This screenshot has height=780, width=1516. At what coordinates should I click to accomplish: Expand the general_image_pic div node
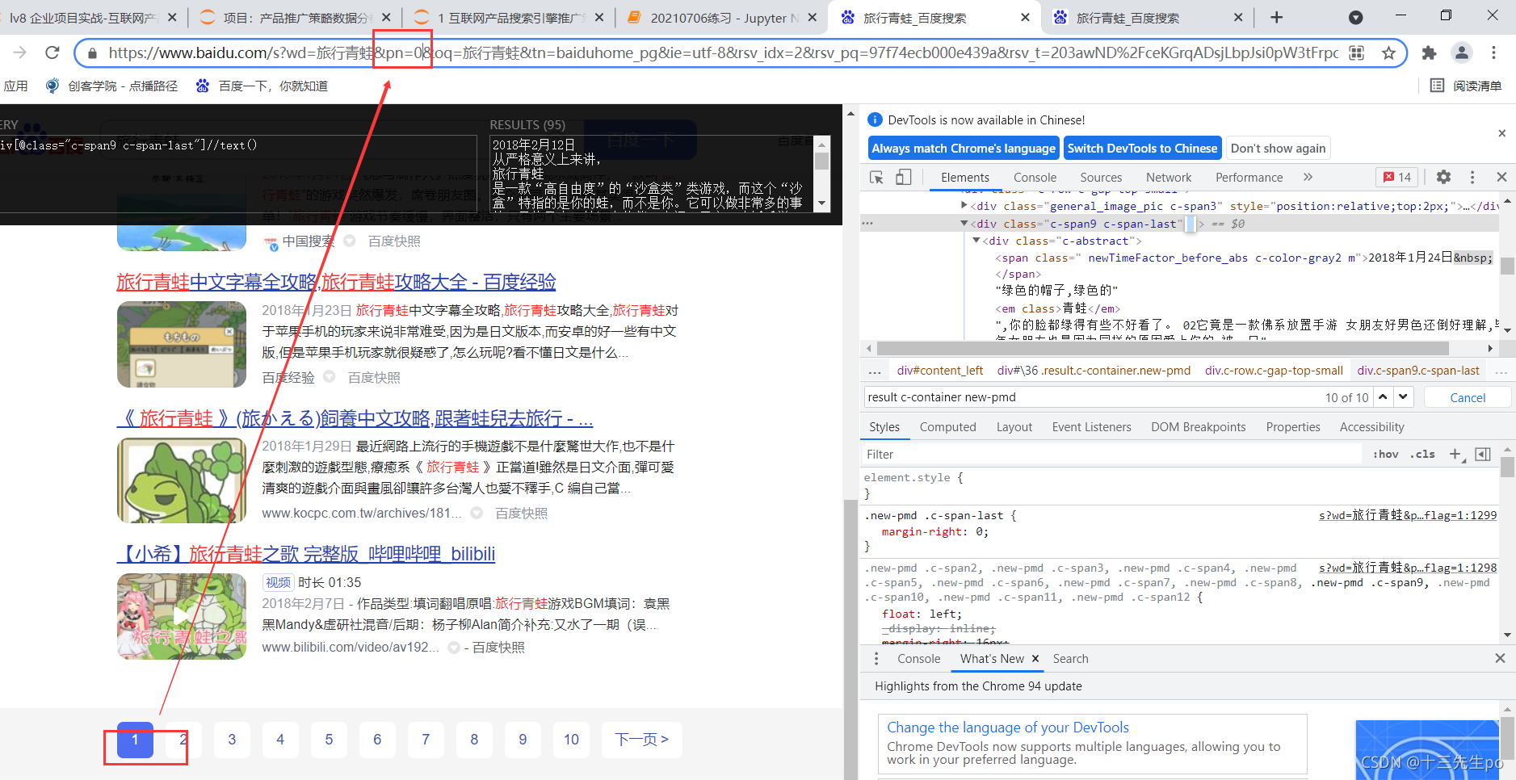click(x=964, y=206)
